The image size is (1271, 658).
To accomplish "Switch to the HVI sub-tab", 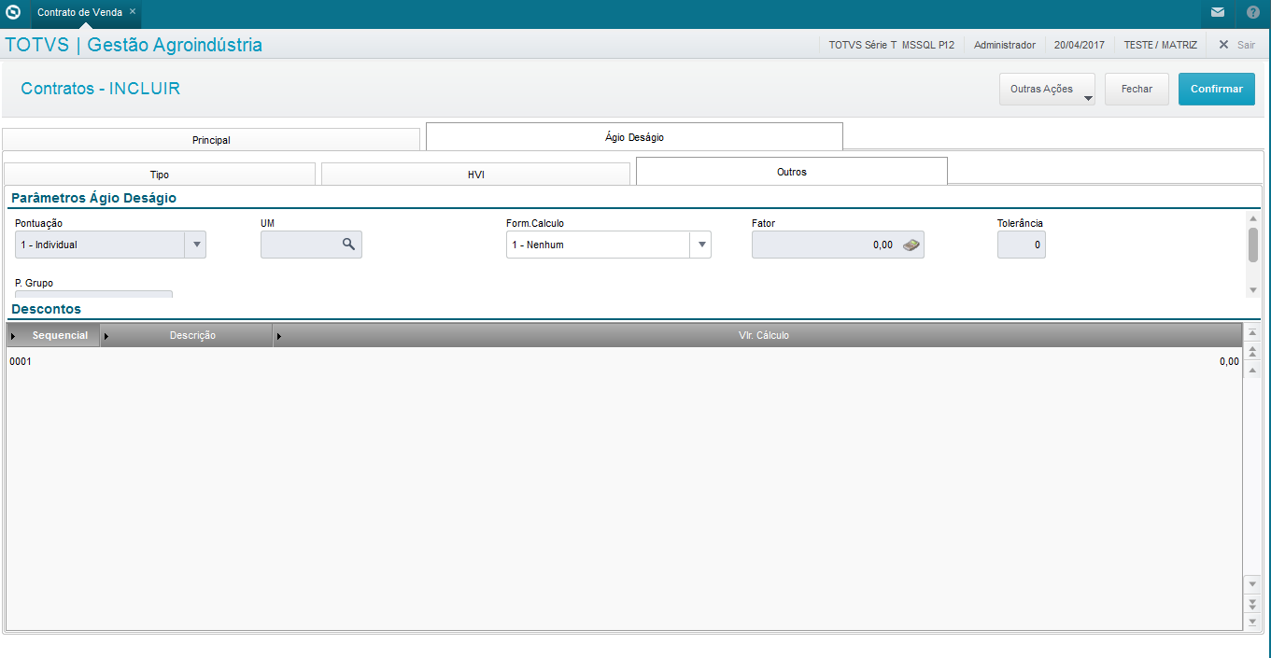I will click(x=475, y=175).
